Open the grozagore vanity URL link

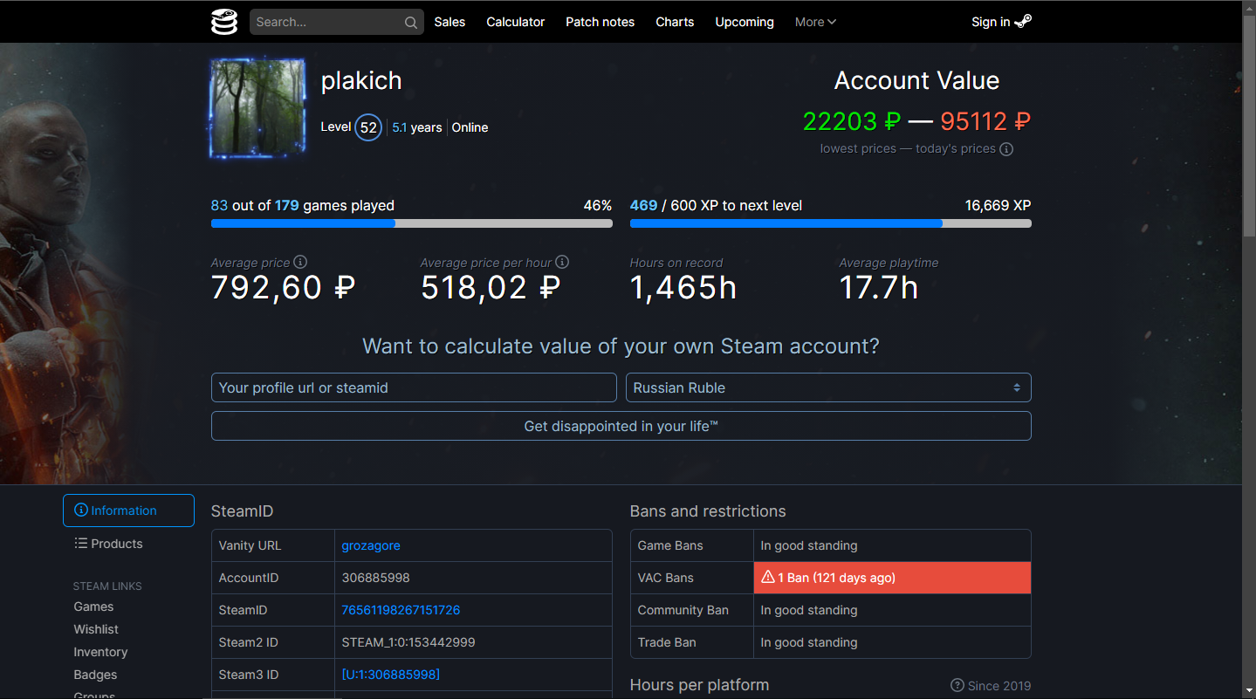coord(371,545)
